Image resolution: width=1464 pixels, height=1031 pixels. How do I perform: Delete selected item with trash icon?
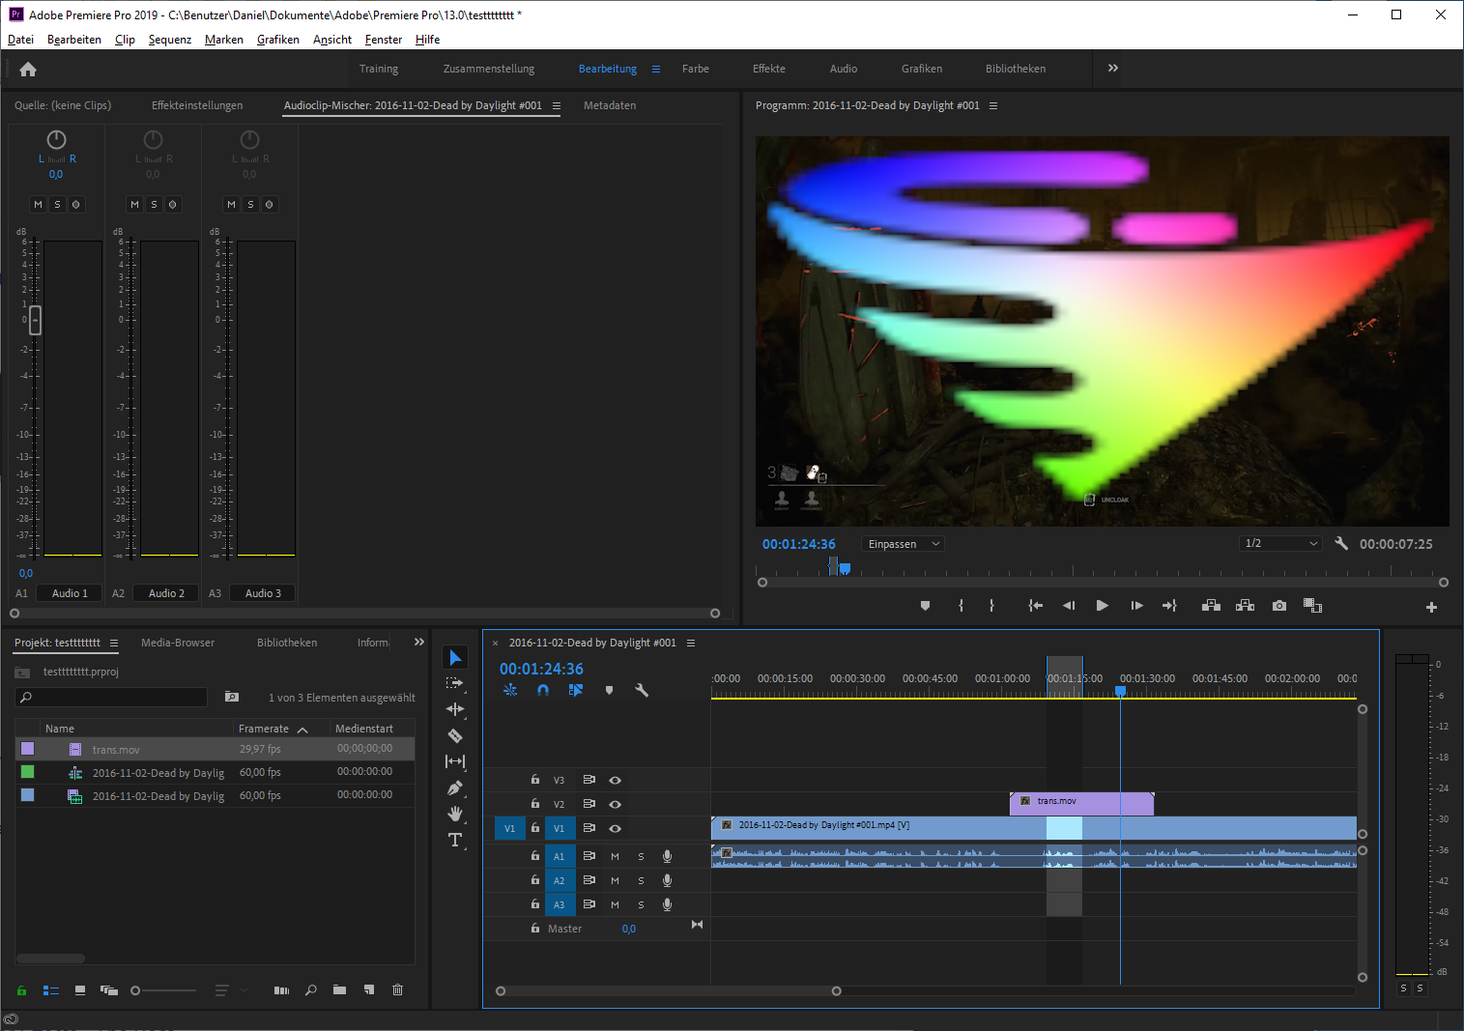[397, 990]
